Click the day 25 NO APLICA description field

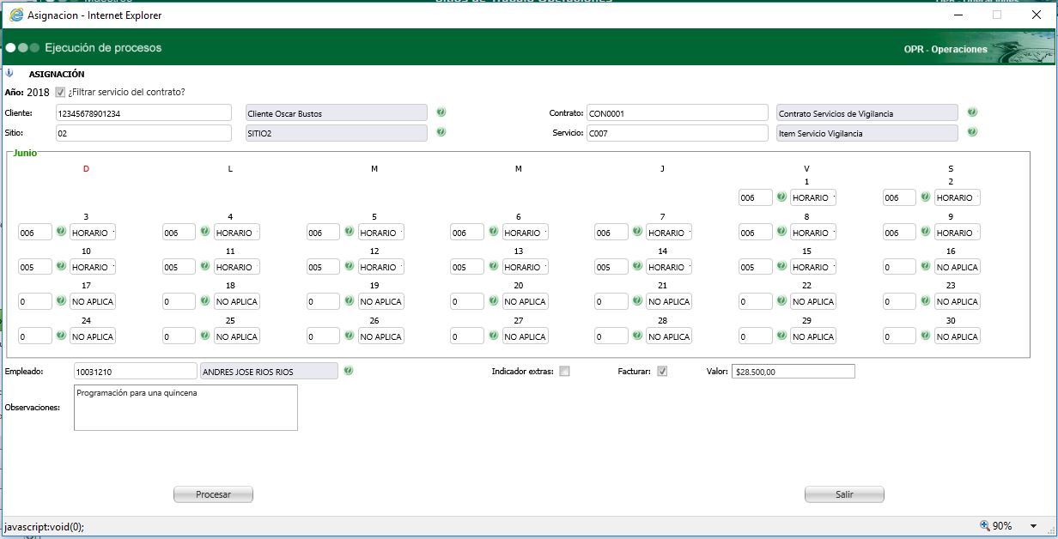coord(237,337)
